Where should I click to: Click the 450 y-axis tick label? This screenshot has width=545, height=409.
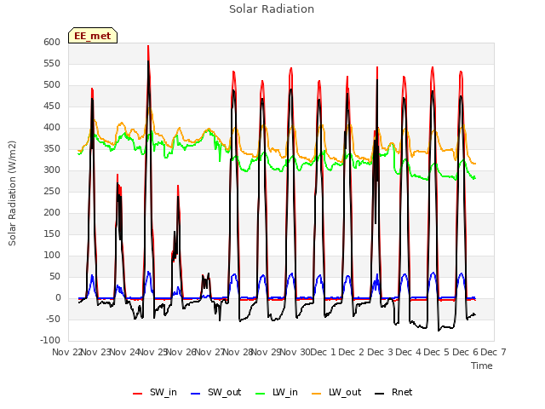(52, 106)
